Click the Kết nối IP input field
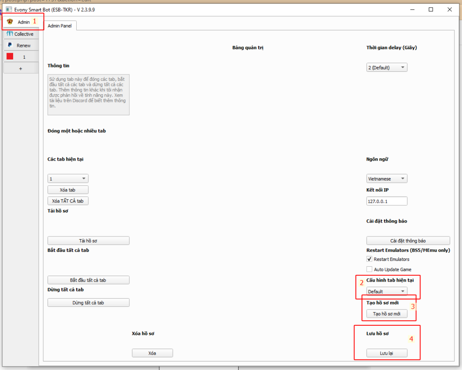 (387, 201)
